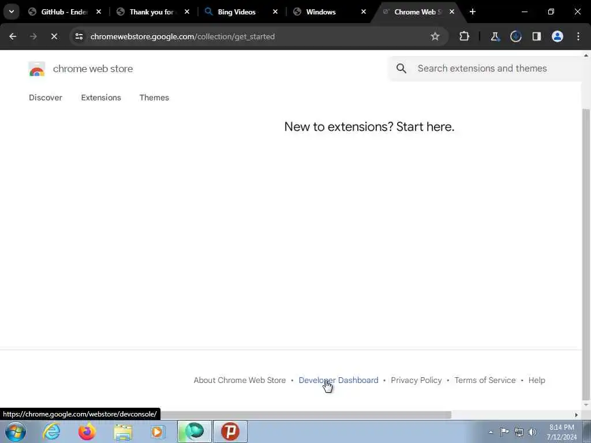This screenshot has height=443, width=591.
Task: Toggle the side panel icon
Action: click(x=536, y=36)
